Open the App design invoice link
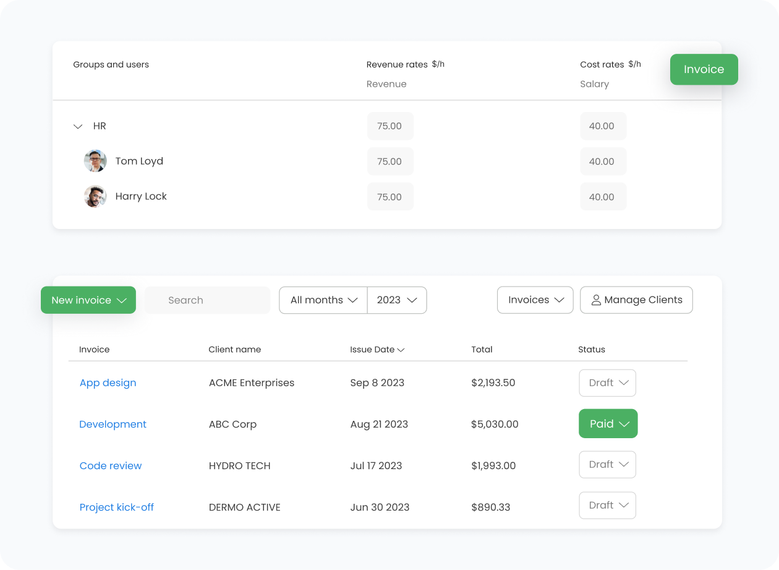The image size is (779, 570). click(108, 382)
